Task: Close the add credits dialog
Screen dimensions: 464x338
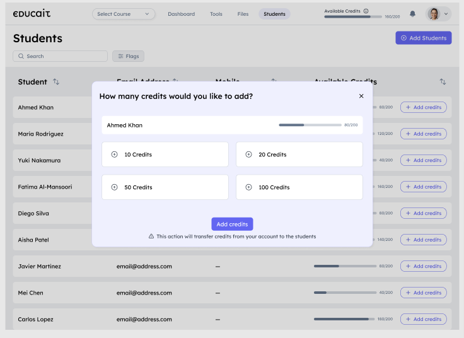Action: pyautogui.click(x=361, y=96)
